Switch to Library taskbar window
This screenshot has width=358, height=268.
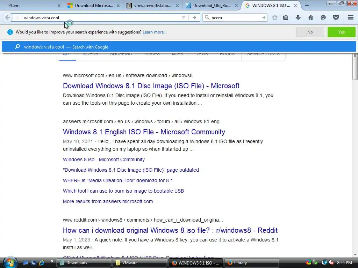pos(252,263)
